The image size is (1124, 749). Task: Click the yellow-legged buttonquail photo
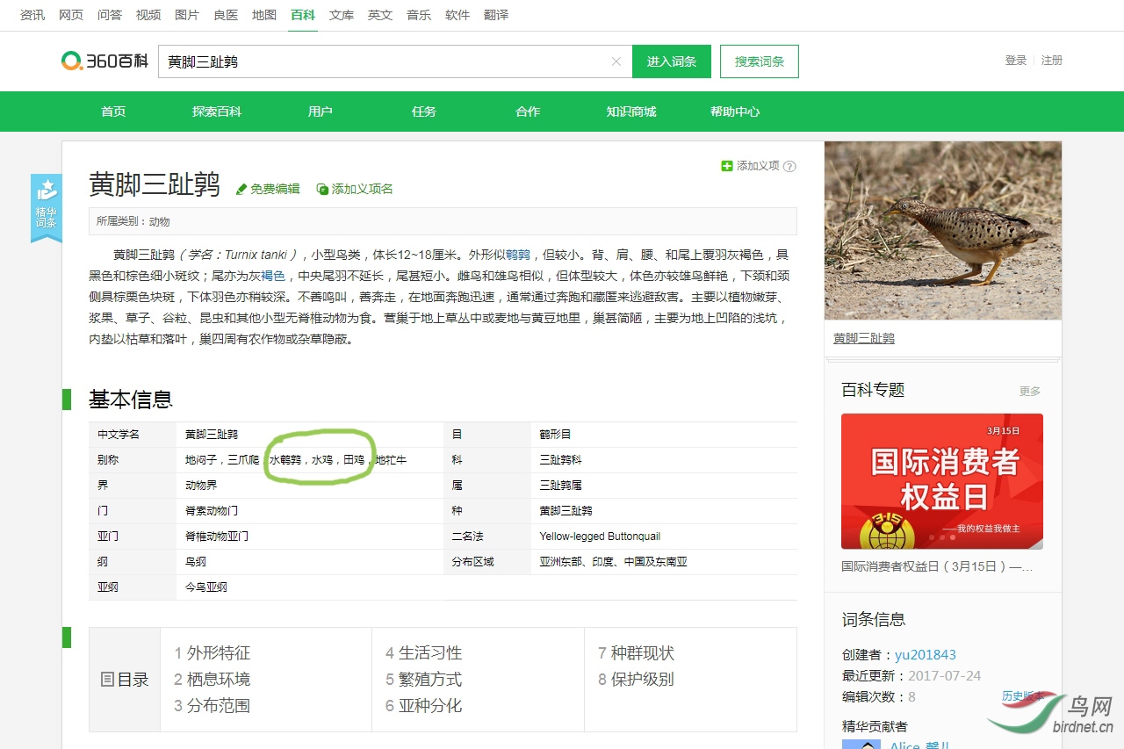point(942,230)
